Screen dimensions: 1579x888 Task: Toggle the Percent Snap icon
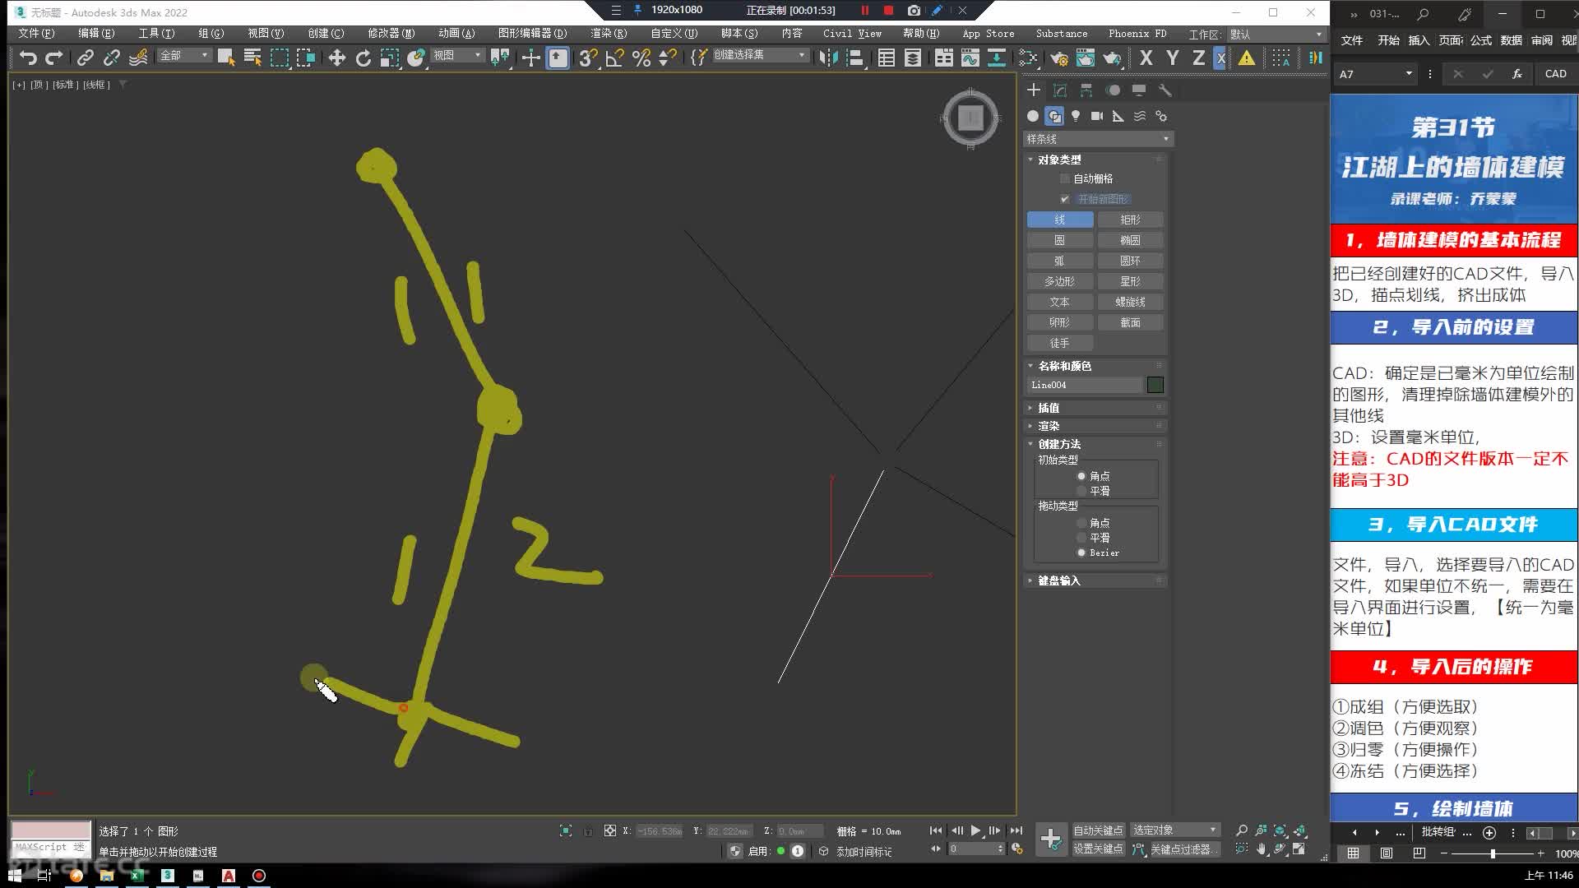tap(641, 58)
